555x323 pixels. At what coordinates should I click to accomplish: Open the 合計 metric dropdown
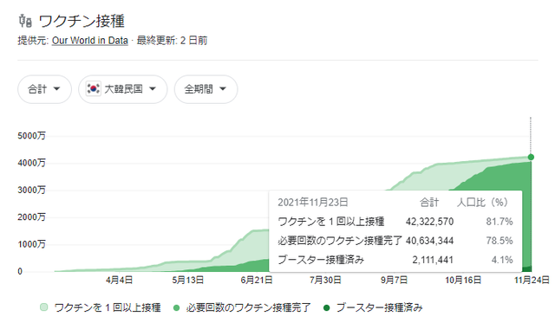[44, 89]
